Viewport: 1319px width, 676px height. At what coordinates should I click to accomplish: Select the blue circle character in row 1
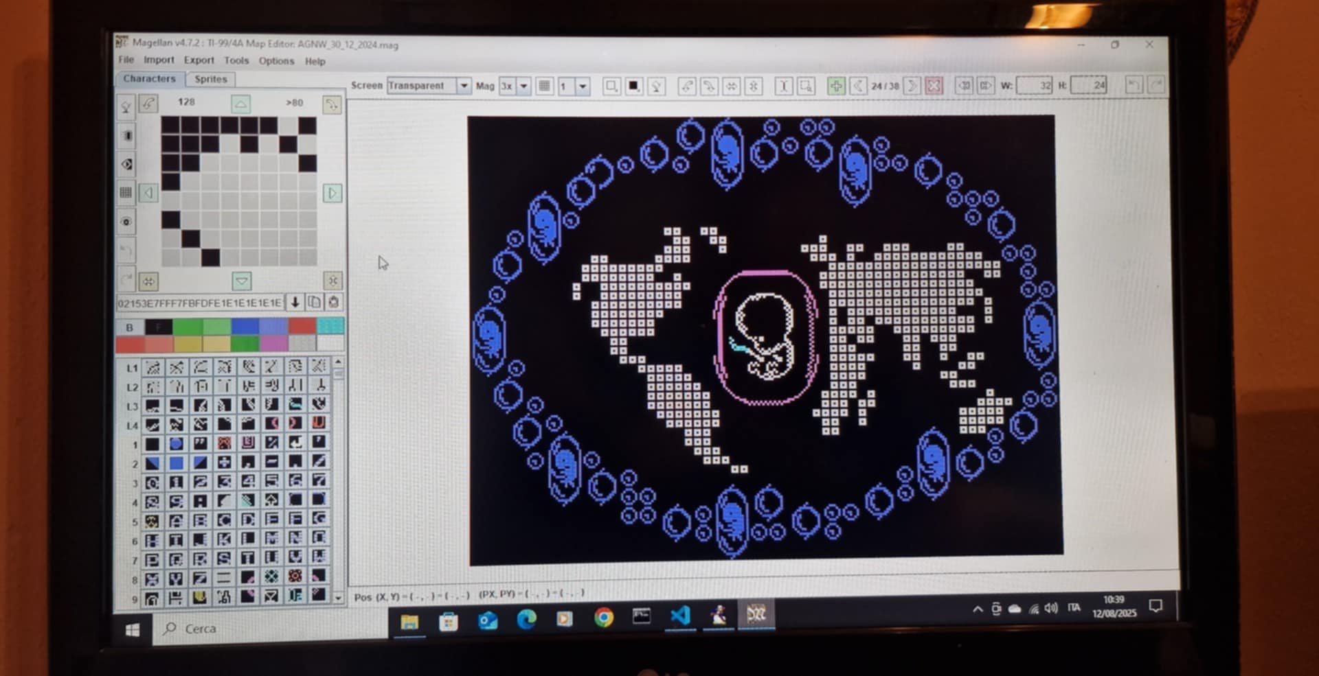coord(176,443)
